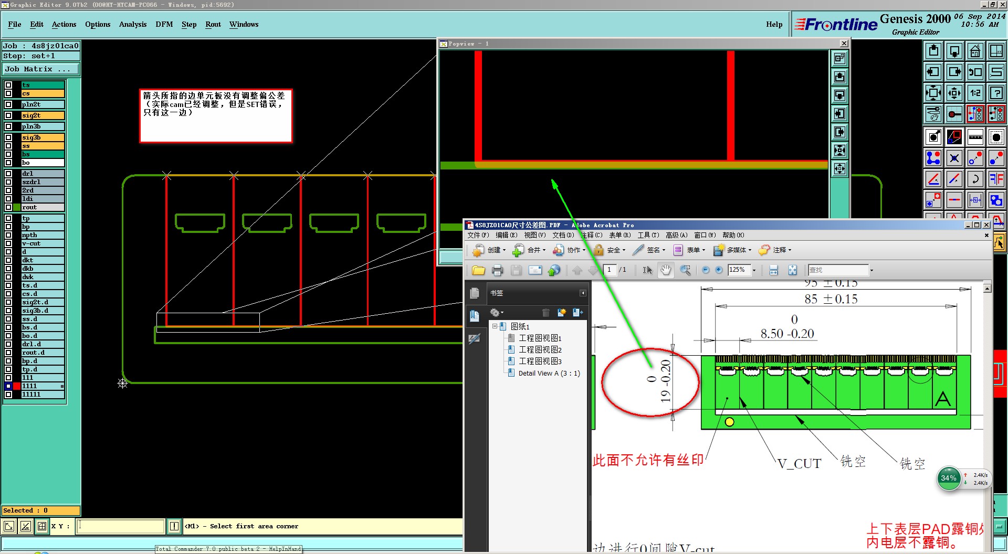Click the octagon select-in-area icon
Viewport: 1008px width, 554px height.
[x=996, y=137]
